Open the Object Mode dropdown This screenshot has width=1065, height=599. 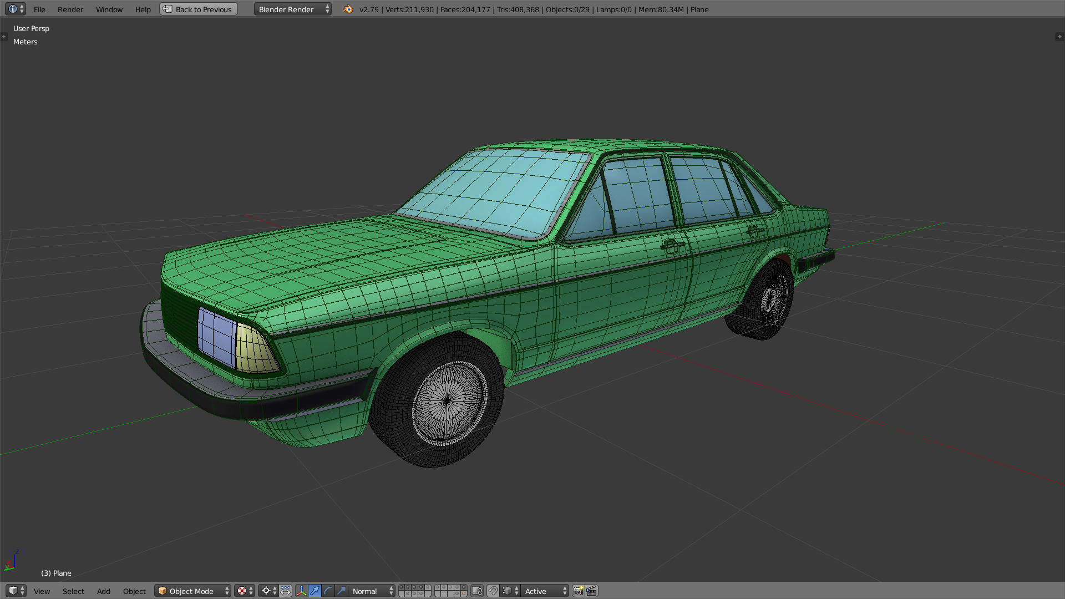(x=192, y=591)
